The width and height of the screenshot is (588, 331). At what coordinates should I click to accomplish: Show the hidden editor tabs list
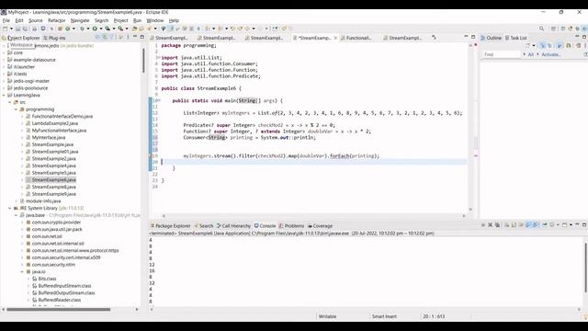[434, 38]
